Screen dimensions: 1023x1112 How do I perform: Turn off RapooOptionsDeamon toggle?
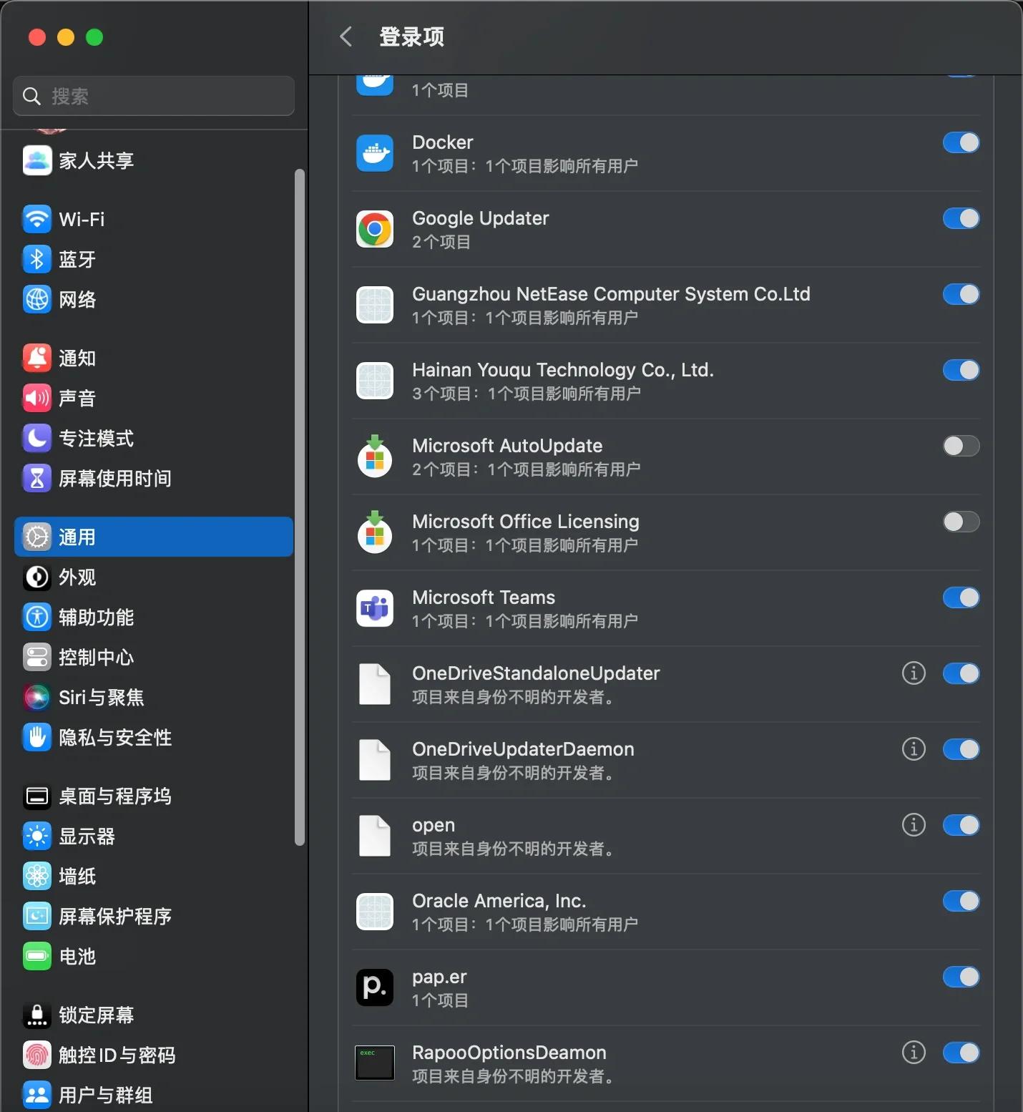961,1053
